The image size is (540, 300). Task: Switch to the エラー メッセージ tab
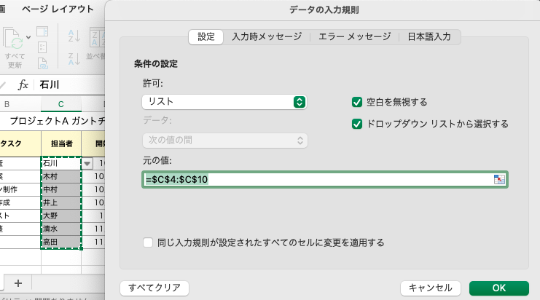click(354, 36)
